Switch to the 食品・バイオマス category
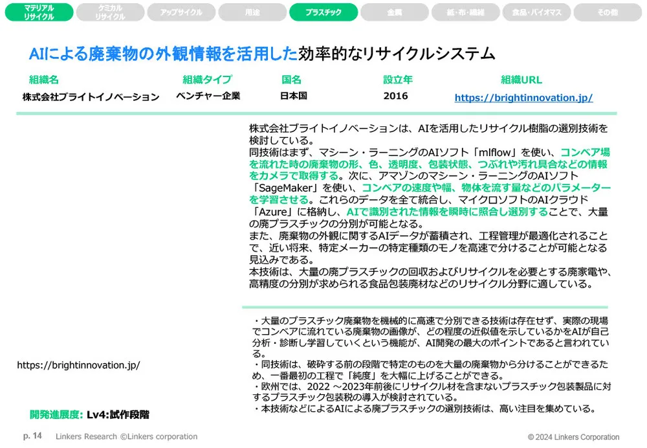The height and width of the screenshot is (448, 647). coord(536,12)
